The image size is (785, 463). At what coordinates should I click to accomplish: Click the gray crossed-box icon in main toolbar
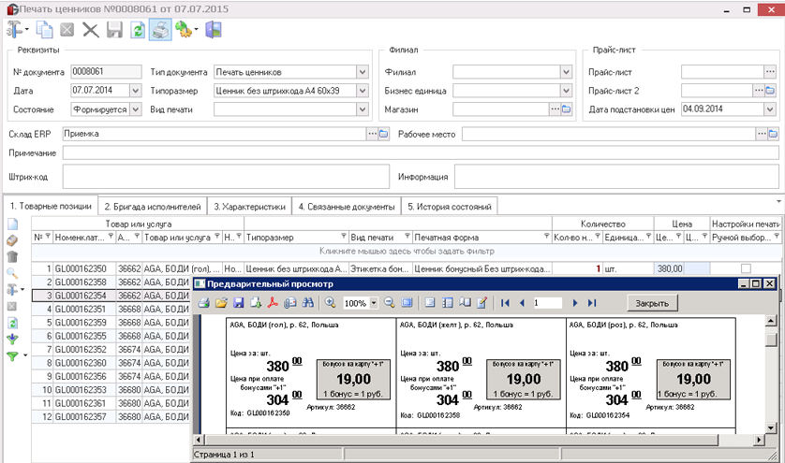click(x=67, y=30)
